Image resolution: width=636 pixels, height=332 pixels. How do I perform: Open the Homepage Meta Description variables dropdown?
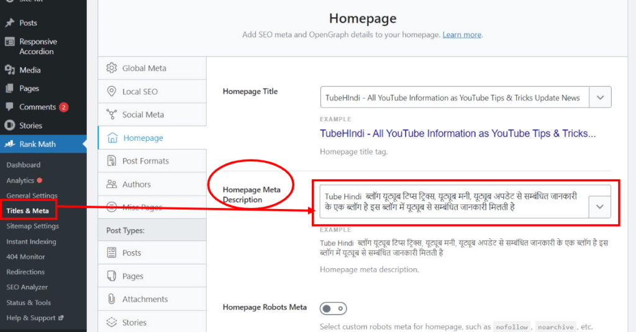(x=600, y=207)
